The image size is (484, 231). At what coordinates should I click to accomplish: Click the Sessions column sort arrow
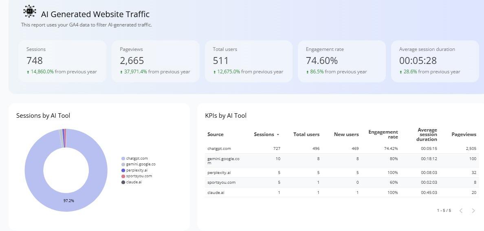coord(278,134)
